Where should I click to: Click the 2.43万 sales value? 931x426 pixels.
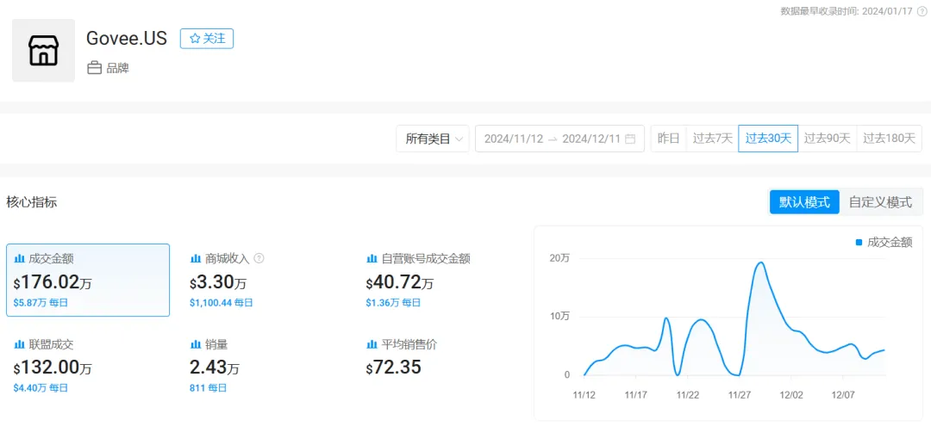(x=215, y=367)
